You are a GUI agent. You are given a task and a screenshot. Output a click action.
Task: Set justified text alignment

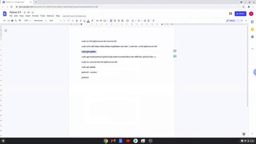point(122,21)
